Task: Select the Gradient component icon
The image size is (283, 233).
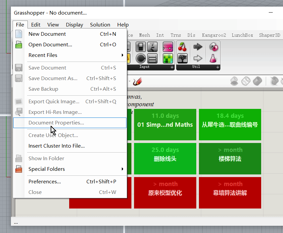Action: point(168,47)
